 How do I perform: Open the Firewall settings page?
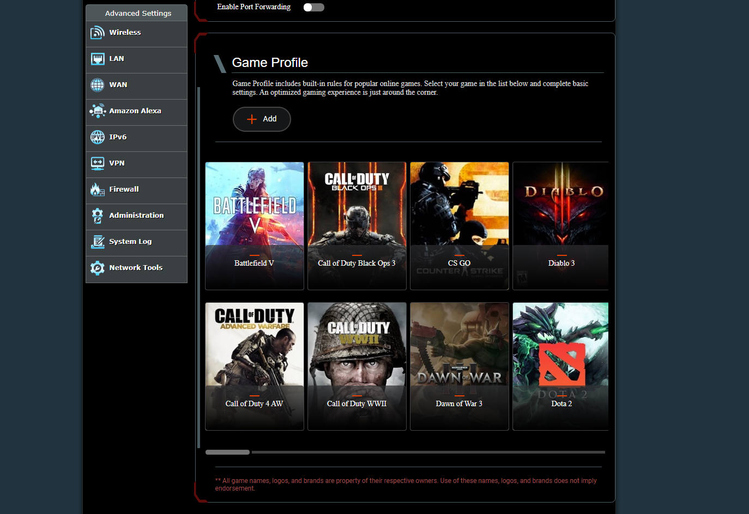(136, 190)
